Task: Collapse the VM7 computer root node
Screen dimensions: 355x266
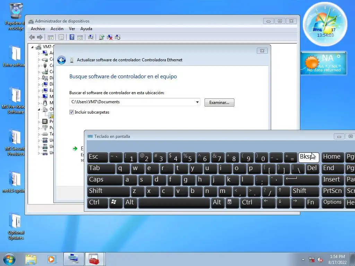Action: click(x=32, y=47)
